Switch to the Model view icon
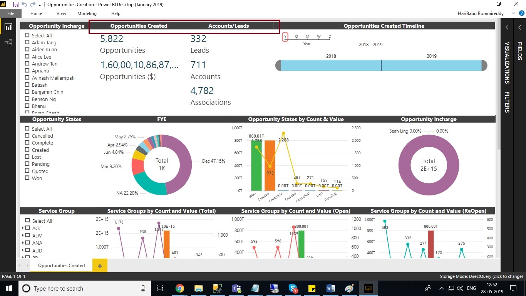This screenshot has width=526, height=296. pos(8,43)
